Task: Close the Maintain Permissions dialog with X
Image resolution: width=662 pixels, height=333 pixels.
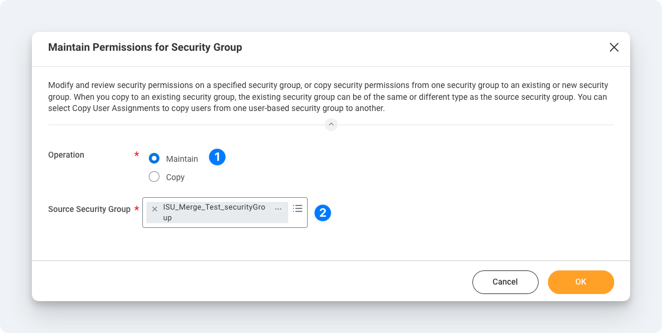Action: (x=614, y=47)
